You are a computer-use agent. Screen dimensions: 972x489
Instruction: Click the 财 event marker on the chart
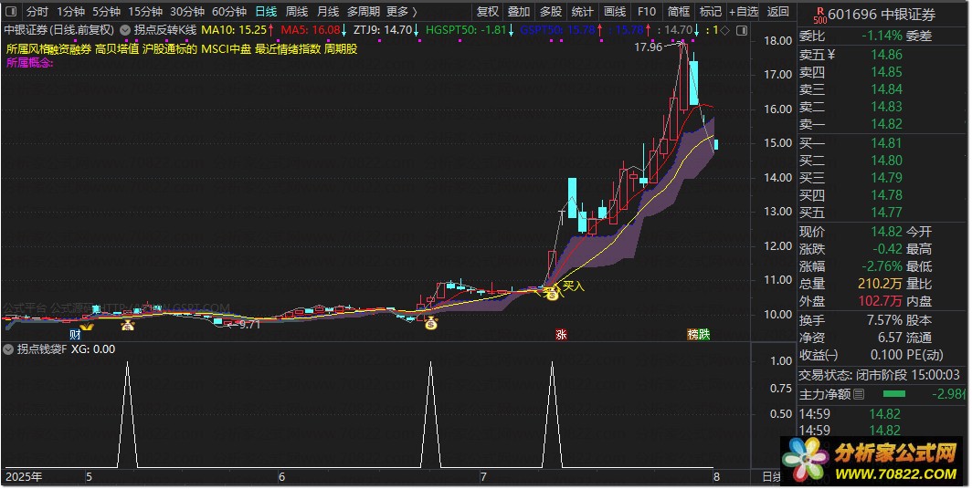click(76, 335)
